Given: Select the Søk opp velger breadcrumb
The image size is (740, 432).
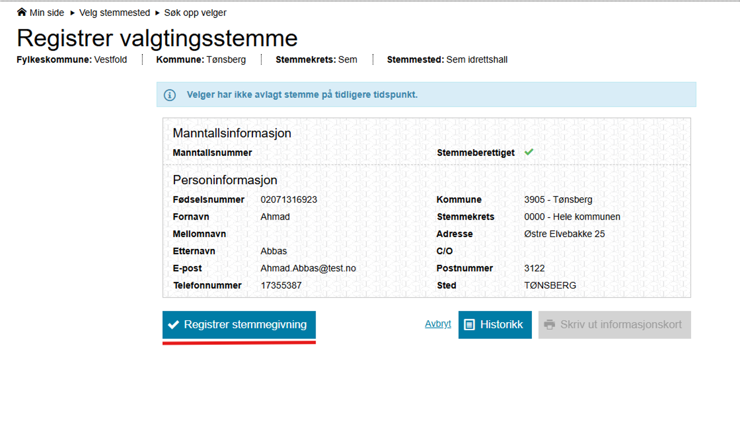Looking at the screenshot, I should (x=195, y=13).
